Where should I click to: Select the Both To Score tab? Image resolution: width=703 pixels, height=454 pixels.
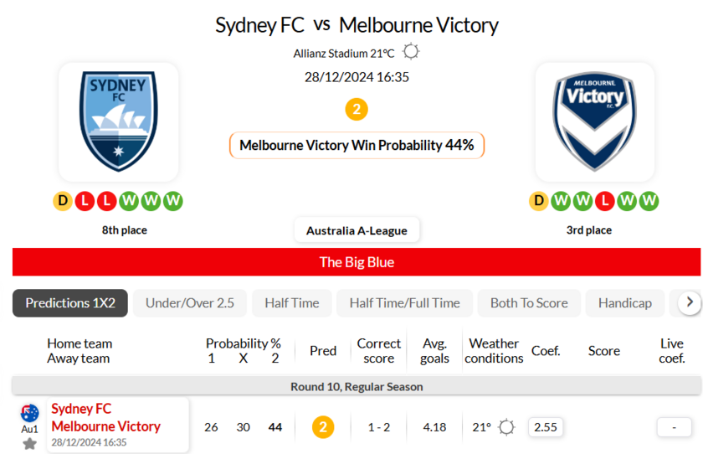point(529,303)
